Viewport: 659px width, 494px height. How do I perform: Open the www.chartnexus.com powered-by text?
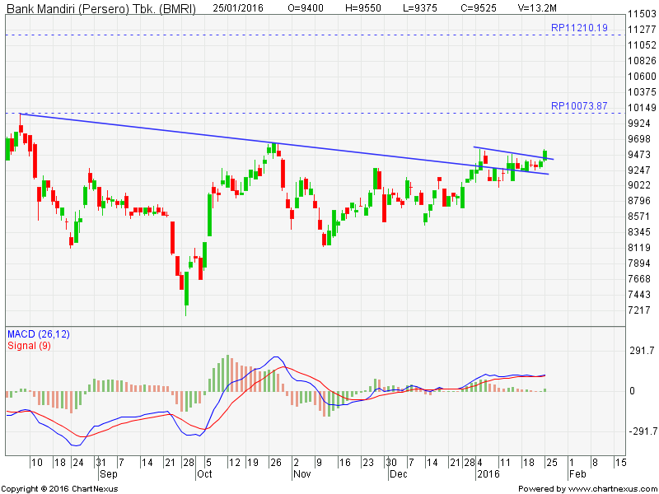point(611,488)
